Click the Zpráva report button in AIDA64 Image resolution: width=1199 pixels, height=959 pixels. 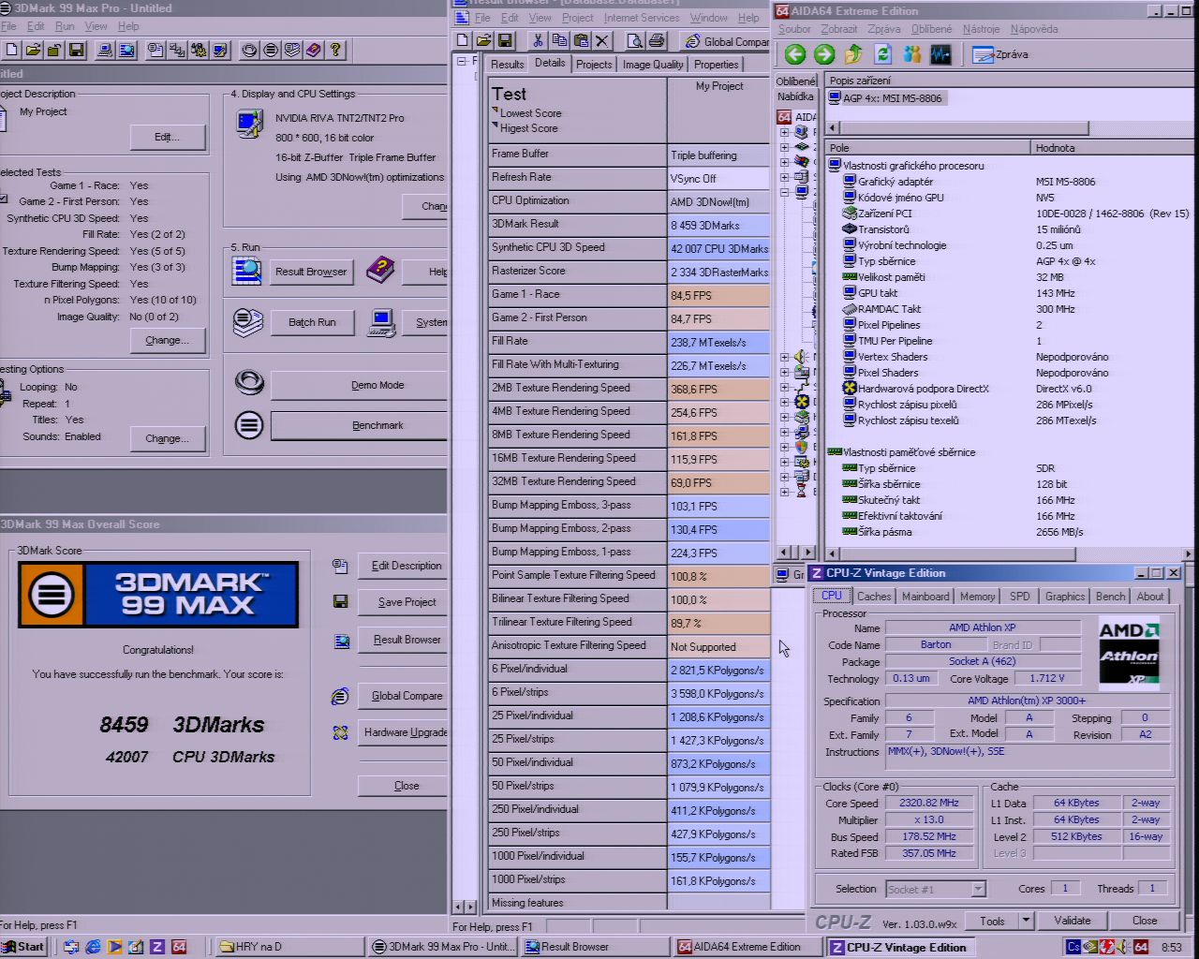(1000, 54)
